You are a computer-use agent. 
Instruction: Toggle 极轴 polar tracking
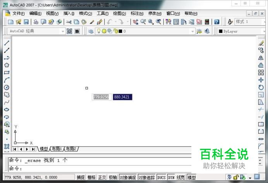point(113,178)
